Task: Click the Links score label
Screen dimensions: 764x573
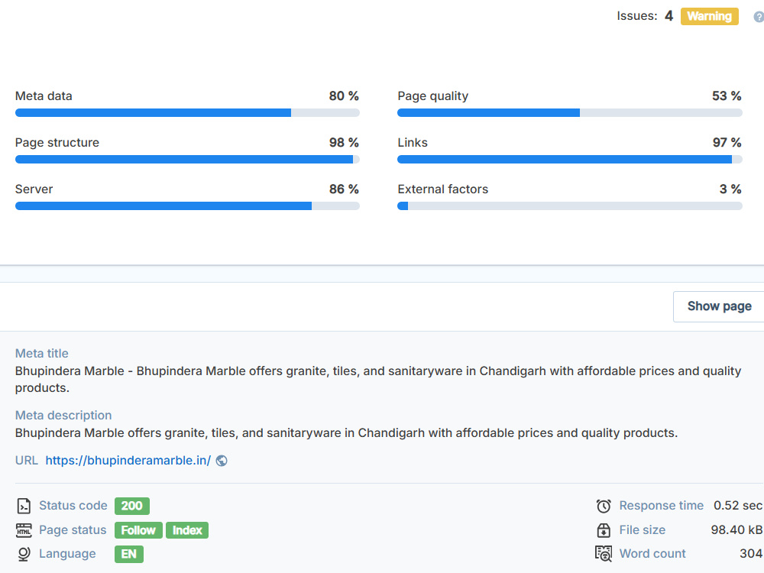Action: (x=413, y=143)
